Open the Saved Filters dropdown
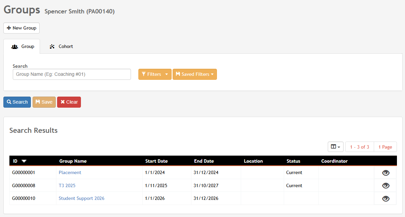The width and height of the screenshot is (405, 217). [x=195, y=74]
